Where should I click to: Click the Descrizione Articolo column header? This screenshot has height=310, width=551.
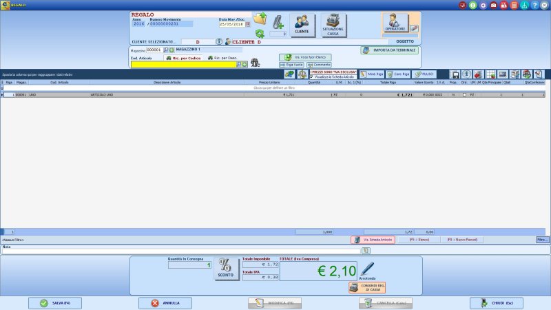point(167,82)
